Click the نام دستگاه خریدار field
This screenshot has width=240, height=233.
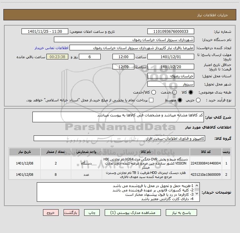pyautogui.click(x=124, y=40)
